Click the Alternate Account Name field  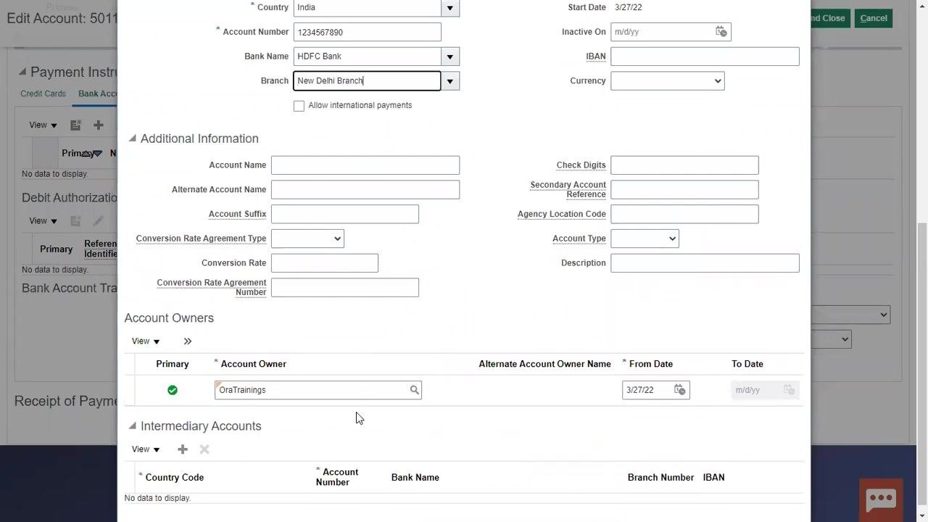(x=365, y=190)
